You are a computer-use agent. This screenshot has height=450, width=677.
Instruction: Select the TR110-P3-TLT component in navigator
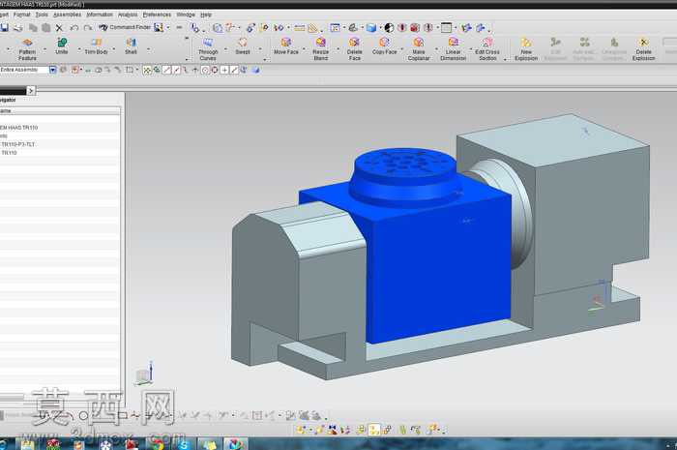tap(17, 144)
